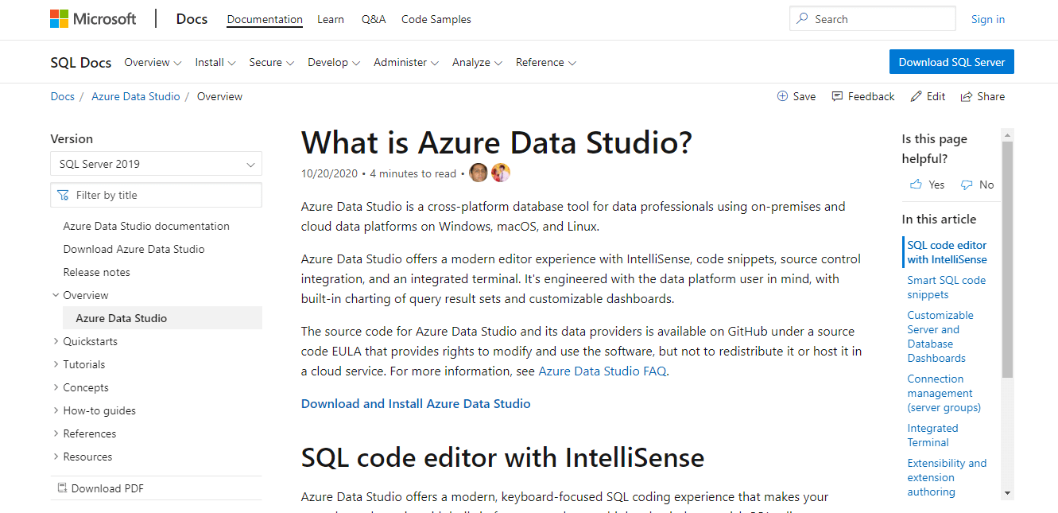The width and height of the screenshot is (1058, 513).
Task: Select the Q&A tab
Action: tap(374, 19)
